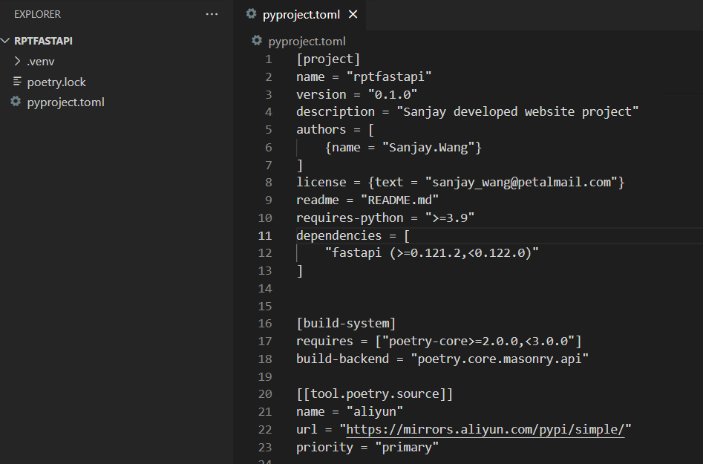Screen dimensions: 703x464
Task: Click the [[tool.poetry.source]] header
Action: pyautogui.click(x=375, y=394)
